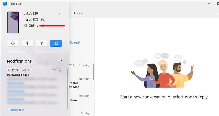Click the Jake's S20 phone thumbnail
Screen dimensions: 219x116
pos(13,22)
